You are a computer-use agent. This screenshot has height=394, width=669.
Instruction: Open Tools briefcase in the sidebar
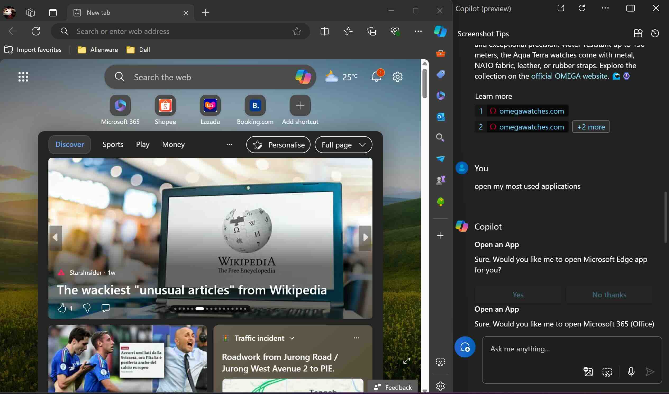[440, 53]
